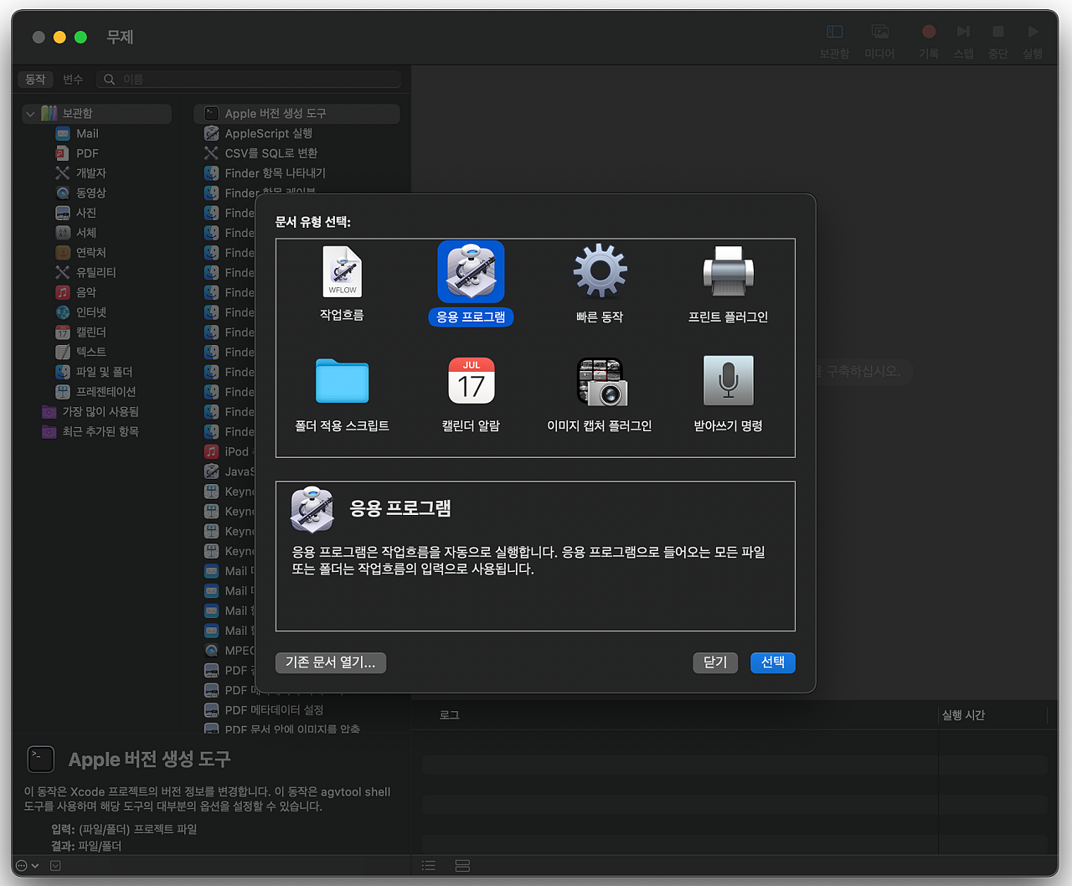The height and width of the screenshot is (886, 1072).
Task: Open the 텍스트 category
Action: [x=90, y=352]
